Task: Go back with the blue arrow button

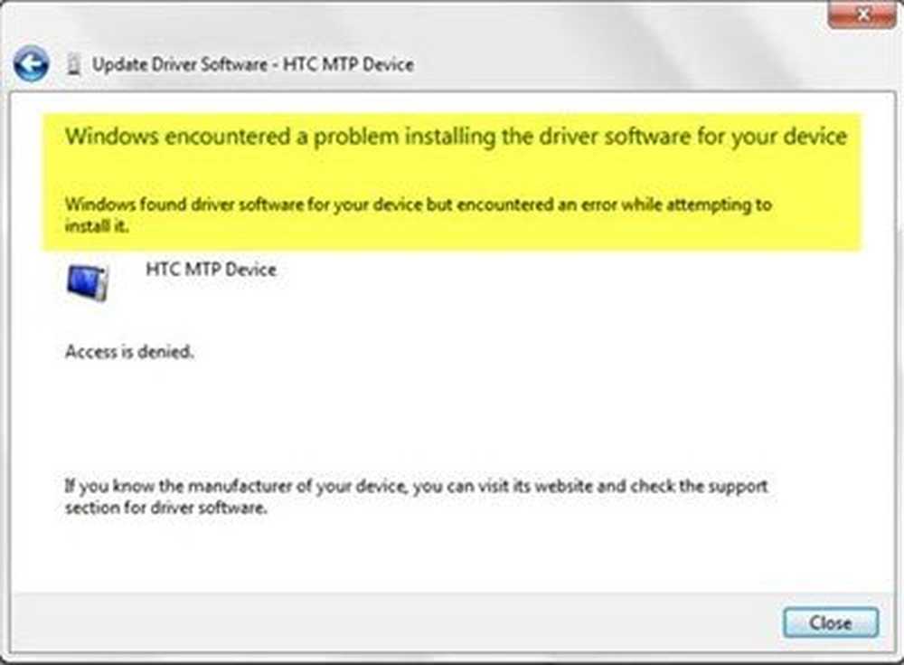Action: (31, 63)
